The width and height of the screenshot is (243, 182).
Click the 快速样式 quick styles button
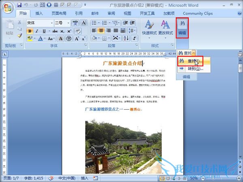[149, 30]
